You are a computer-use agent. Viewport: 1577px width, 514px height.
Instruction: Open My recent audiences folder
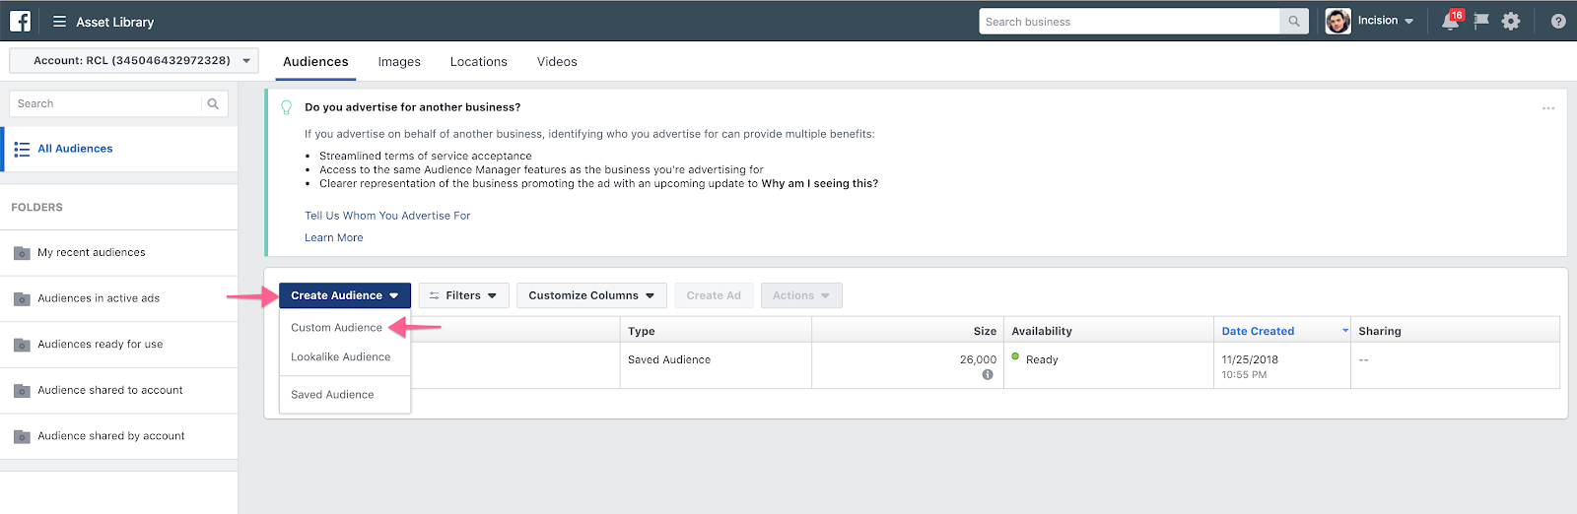118,253
